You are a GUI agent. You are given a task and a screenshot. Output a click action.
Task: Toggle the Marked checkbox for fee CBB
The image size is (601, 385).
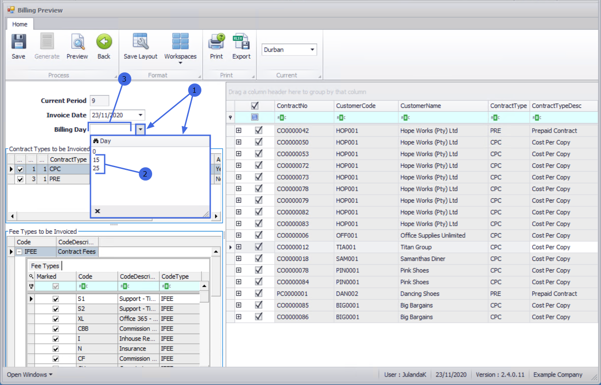pyautogui.click(x=55, y=329)
